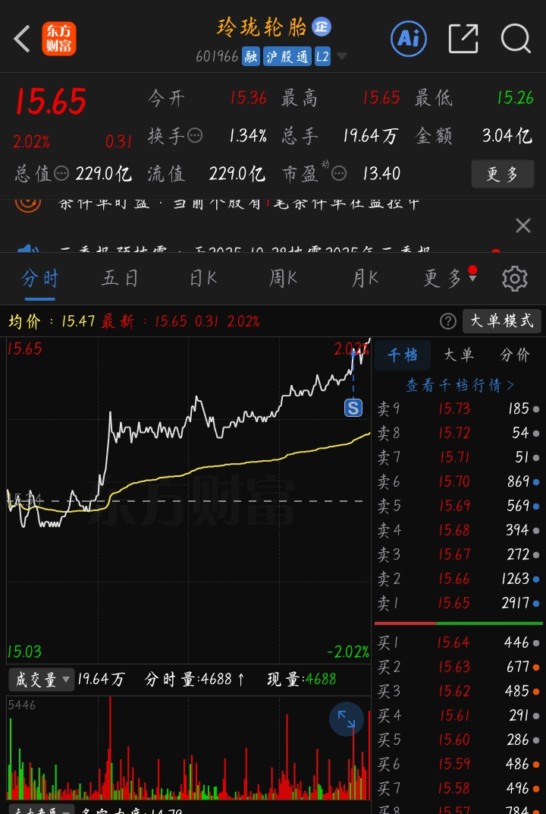Tap the 现量:4688 value

[x=302, y=679]
